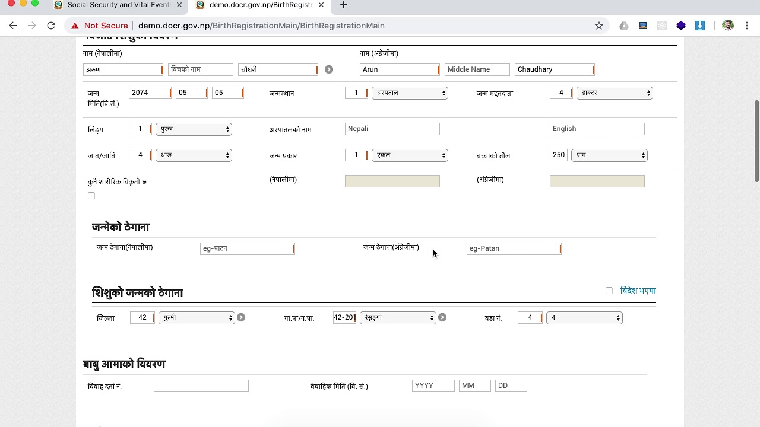Open the Chrome profile avatar
The height and width of the screenshot is (427, 760).
pyautogui.click(x=728, y=26)
